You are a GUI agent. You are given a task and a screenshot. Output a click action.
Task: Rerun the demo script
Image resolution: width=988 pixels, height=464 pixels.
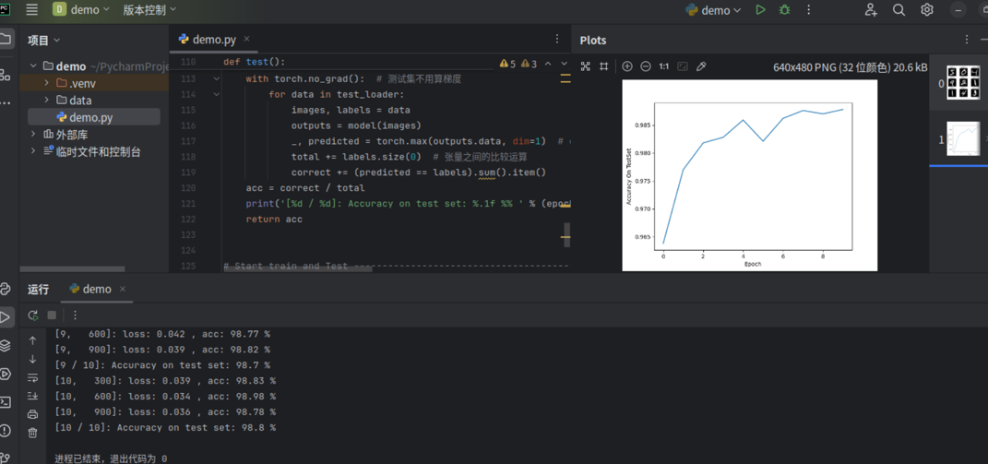pos(33,315)
